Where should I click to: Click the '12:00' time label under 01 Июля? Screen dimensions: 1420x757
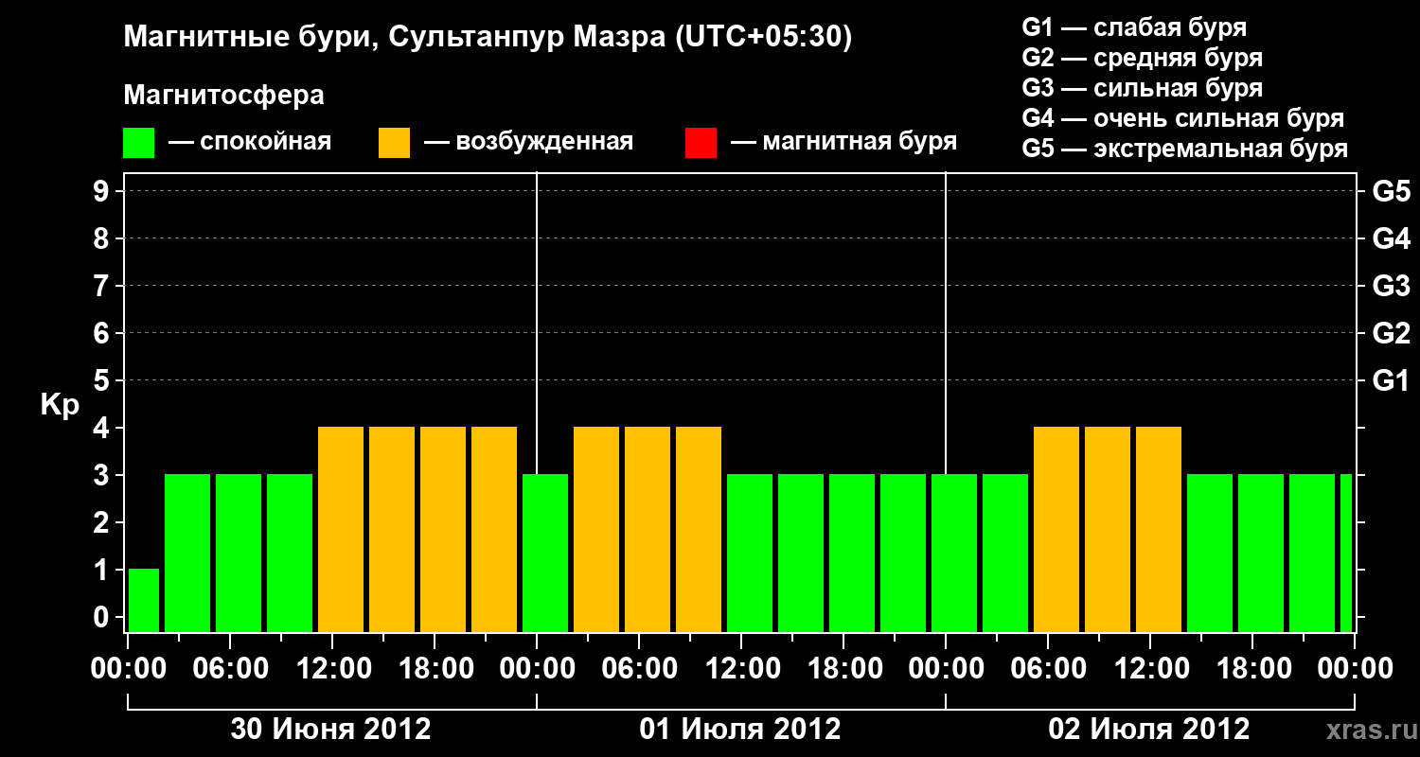point(741,668)
